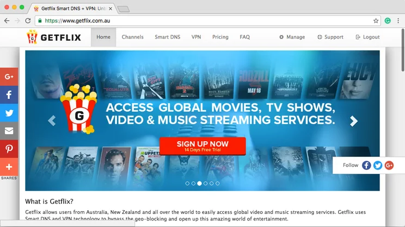Open the Pricing menu item

click(220, 37)
